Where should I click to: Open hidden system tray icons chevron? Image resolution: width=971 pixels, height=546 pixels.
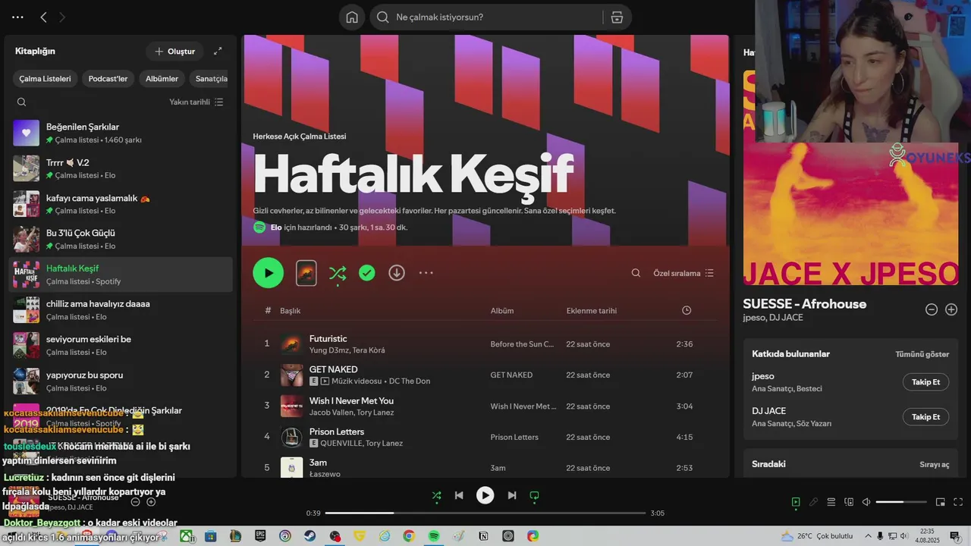[x=868, y=536]
